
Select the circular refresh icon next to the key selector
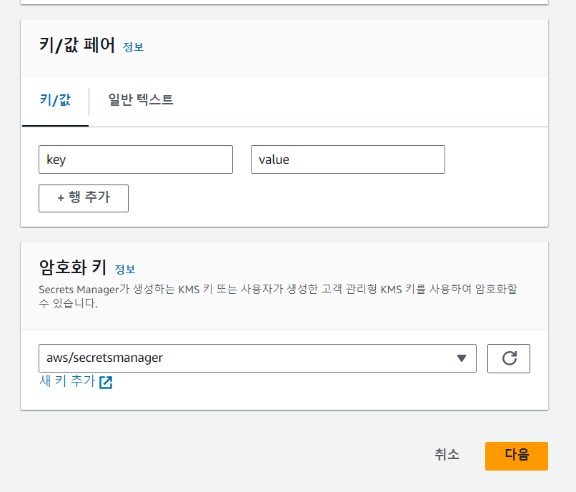coord(509,358)
